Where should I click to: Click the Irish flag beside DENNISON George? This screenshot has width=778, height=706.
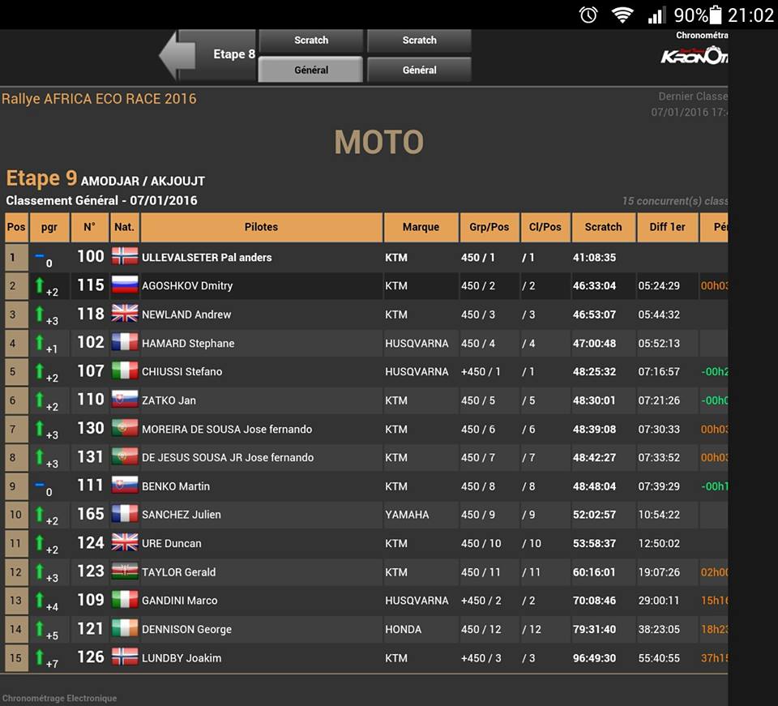125,629
